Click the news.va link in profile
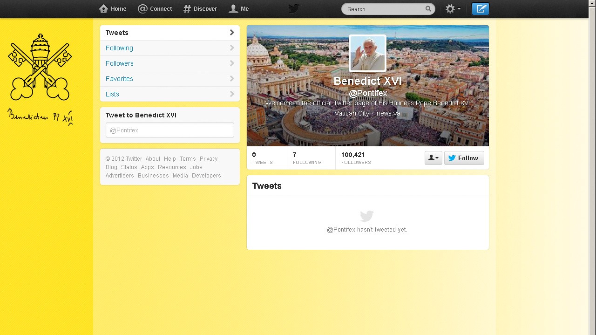This screenshot has height=335, width=596. [x=388, y=113]
